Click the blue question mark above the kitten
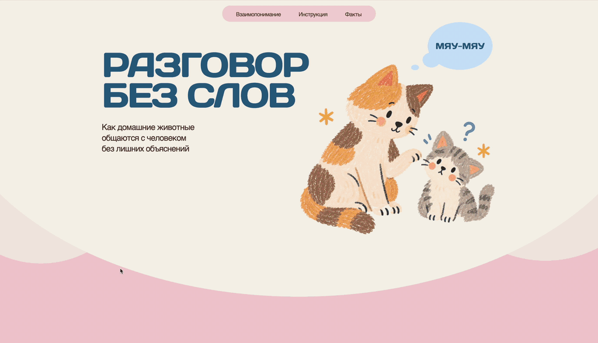598x343 pixels. coord(469,131)
